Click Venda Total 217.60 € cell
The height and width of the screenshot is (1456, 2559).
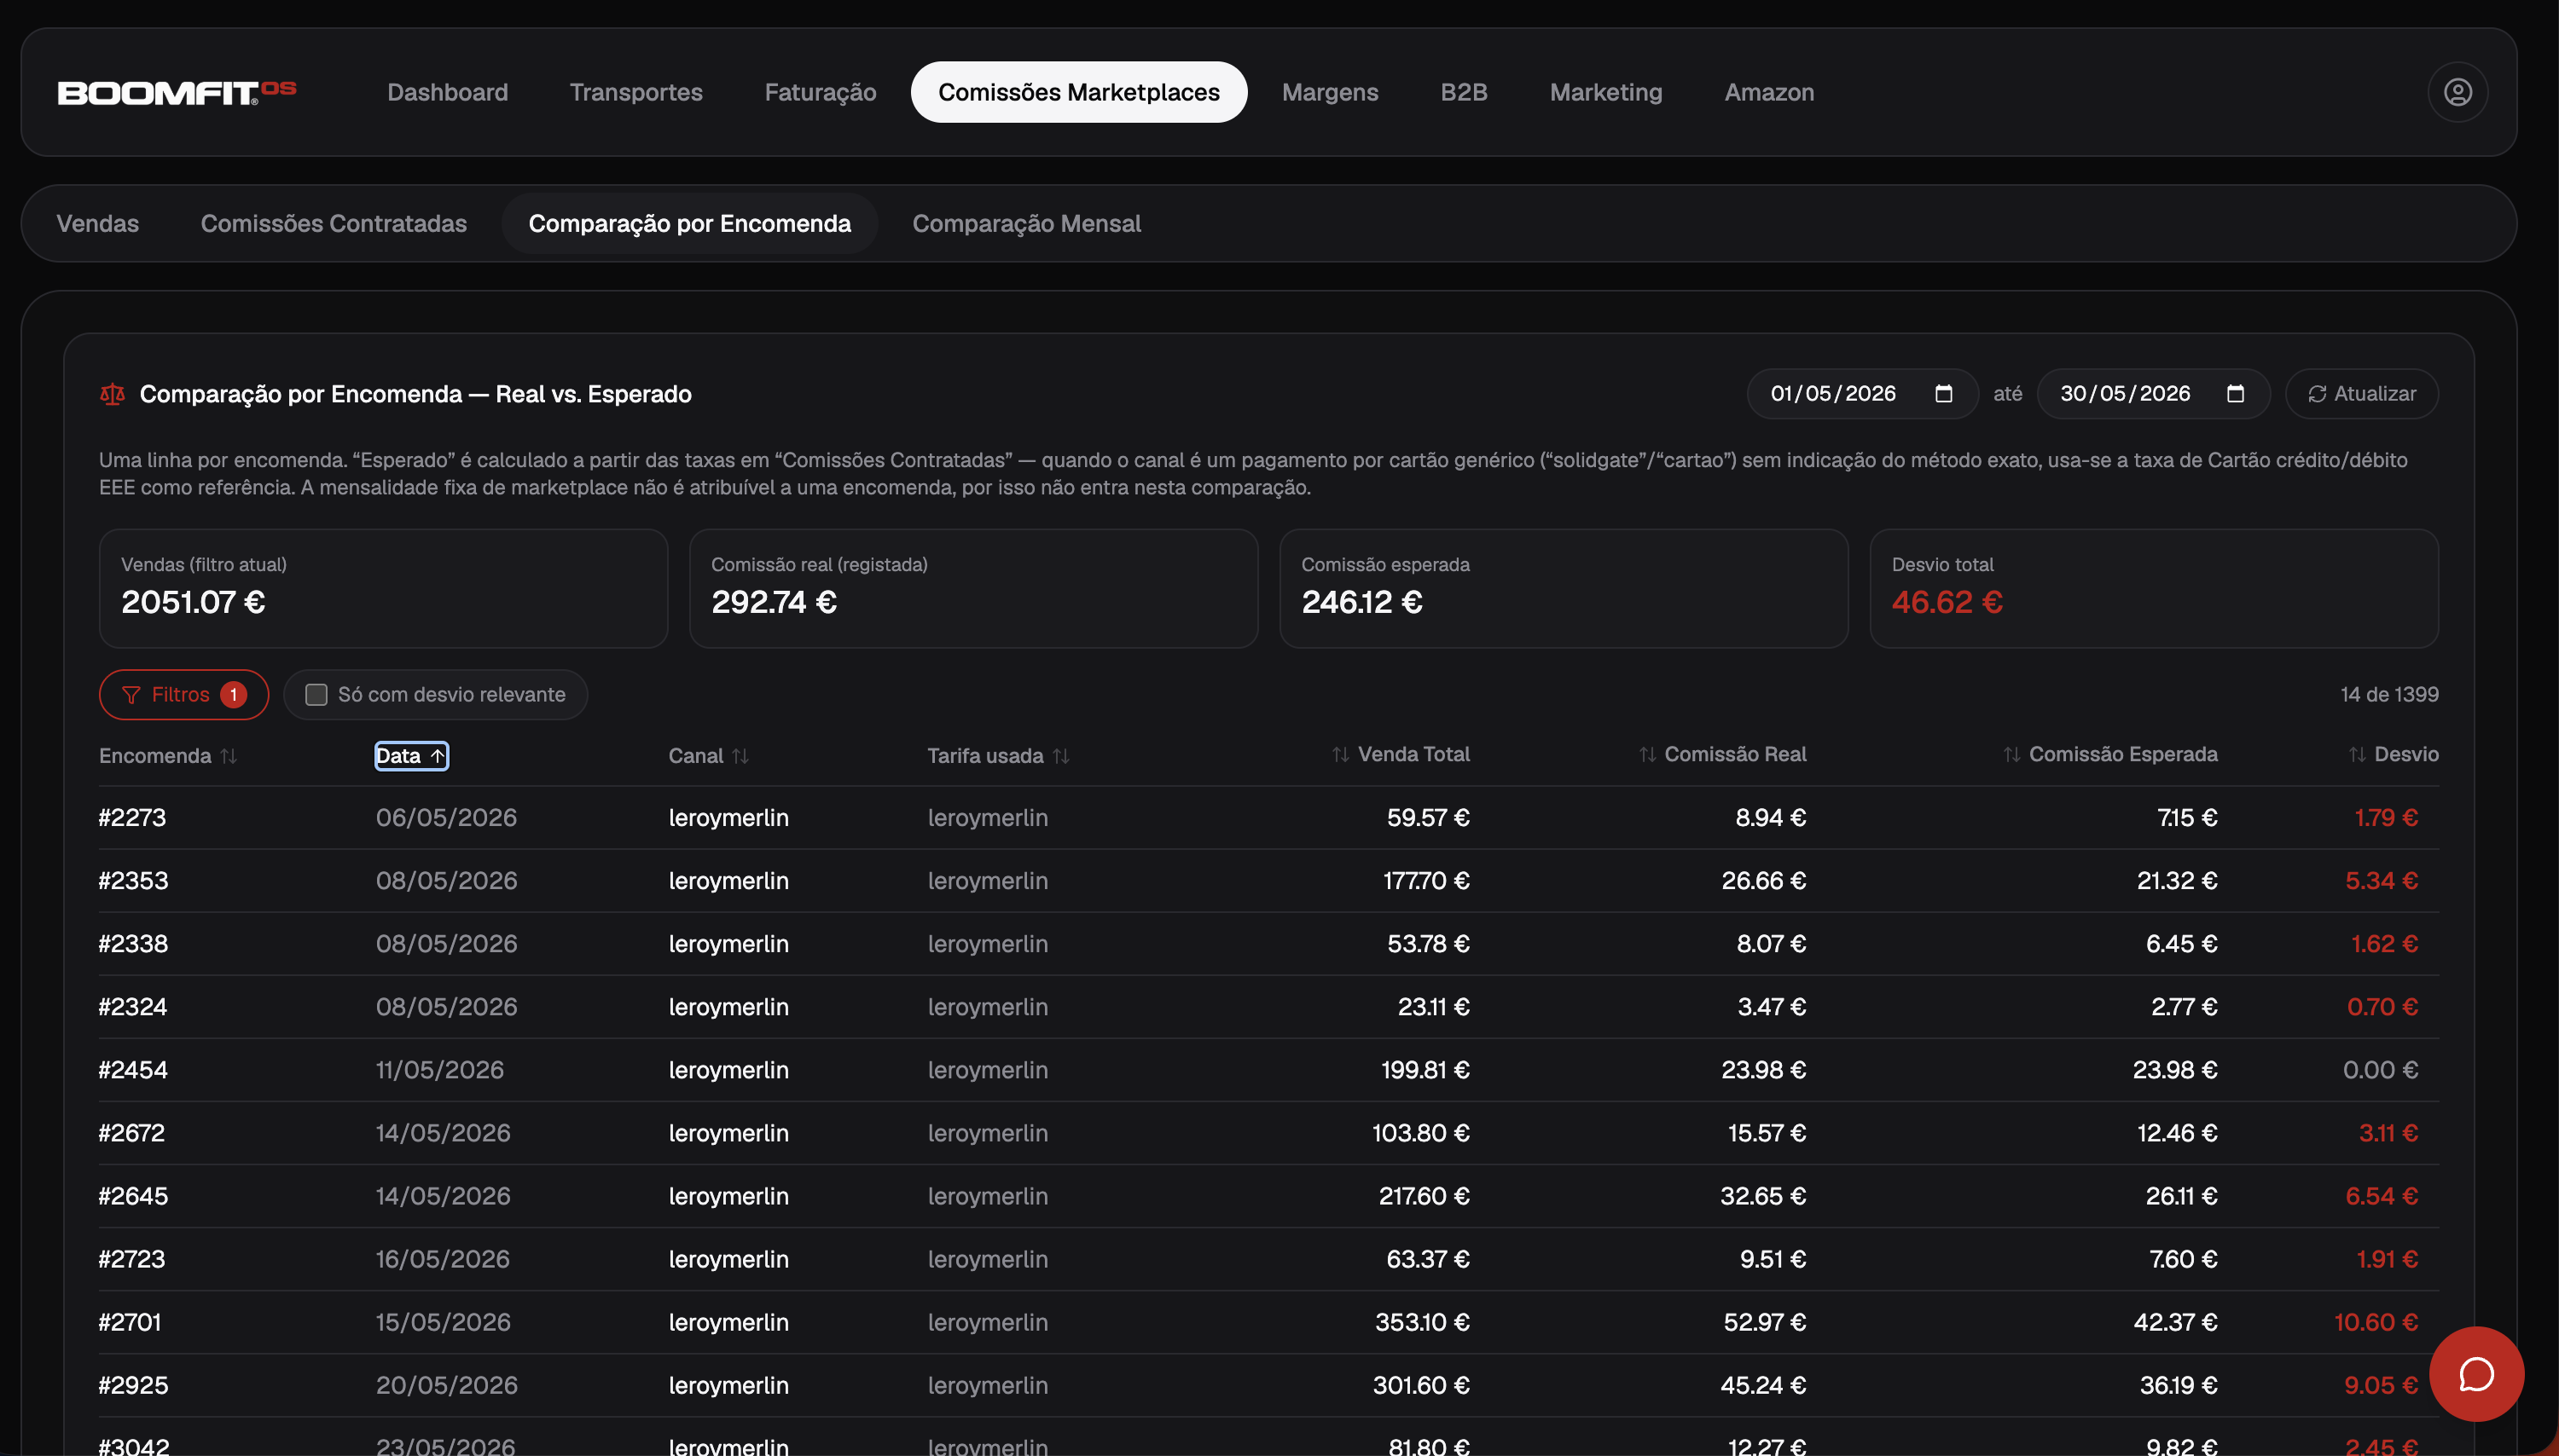1424,1196
